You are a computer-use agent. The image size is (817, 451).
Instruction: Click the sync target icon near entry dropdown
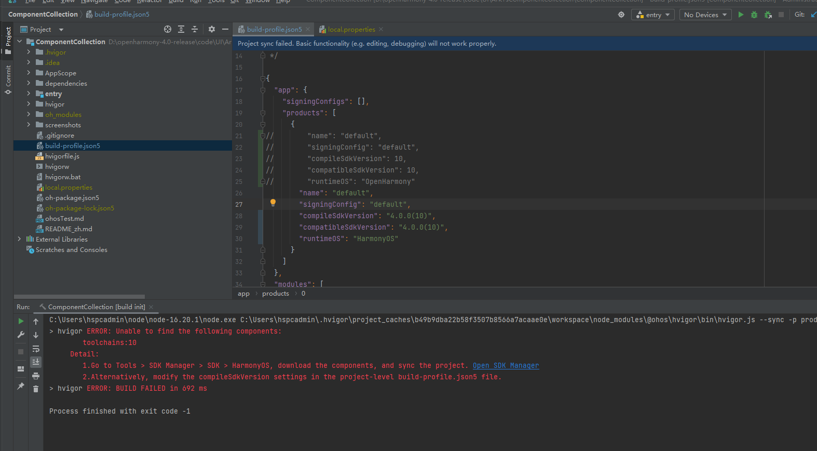(621, 15)
